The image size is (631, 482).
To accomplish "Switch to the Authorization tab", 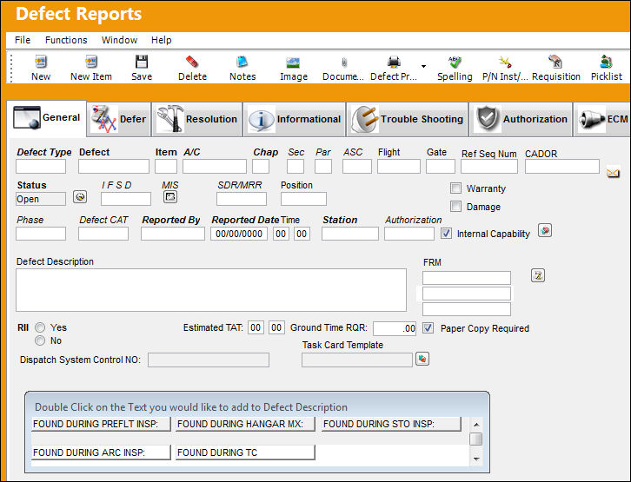I will point(521,119).
